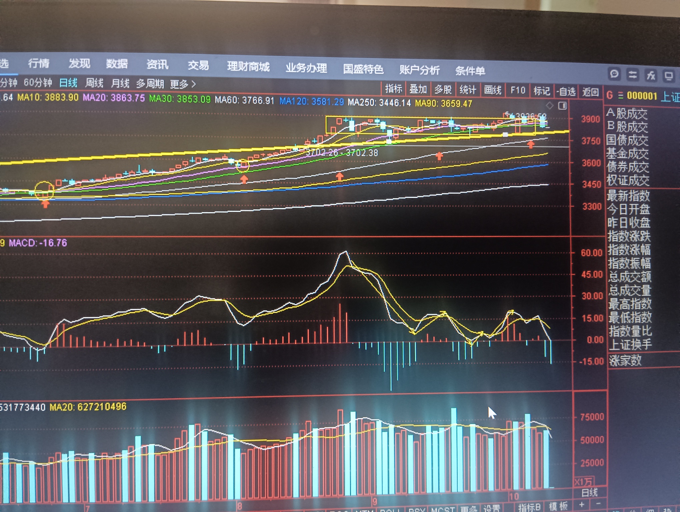Zoom in chart with plus button
Viewport: 680px width, 512px height.
(x=582, y=504)
